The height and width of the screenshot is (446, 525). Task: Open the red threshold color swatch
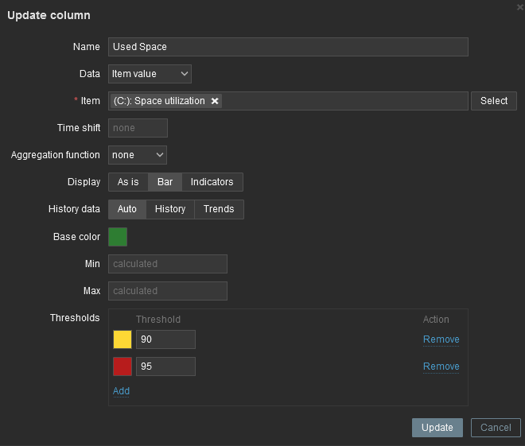tap(122, 366)
